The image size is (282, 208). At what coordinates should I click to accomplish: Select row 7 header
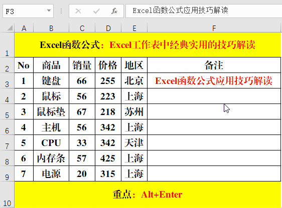7,142
